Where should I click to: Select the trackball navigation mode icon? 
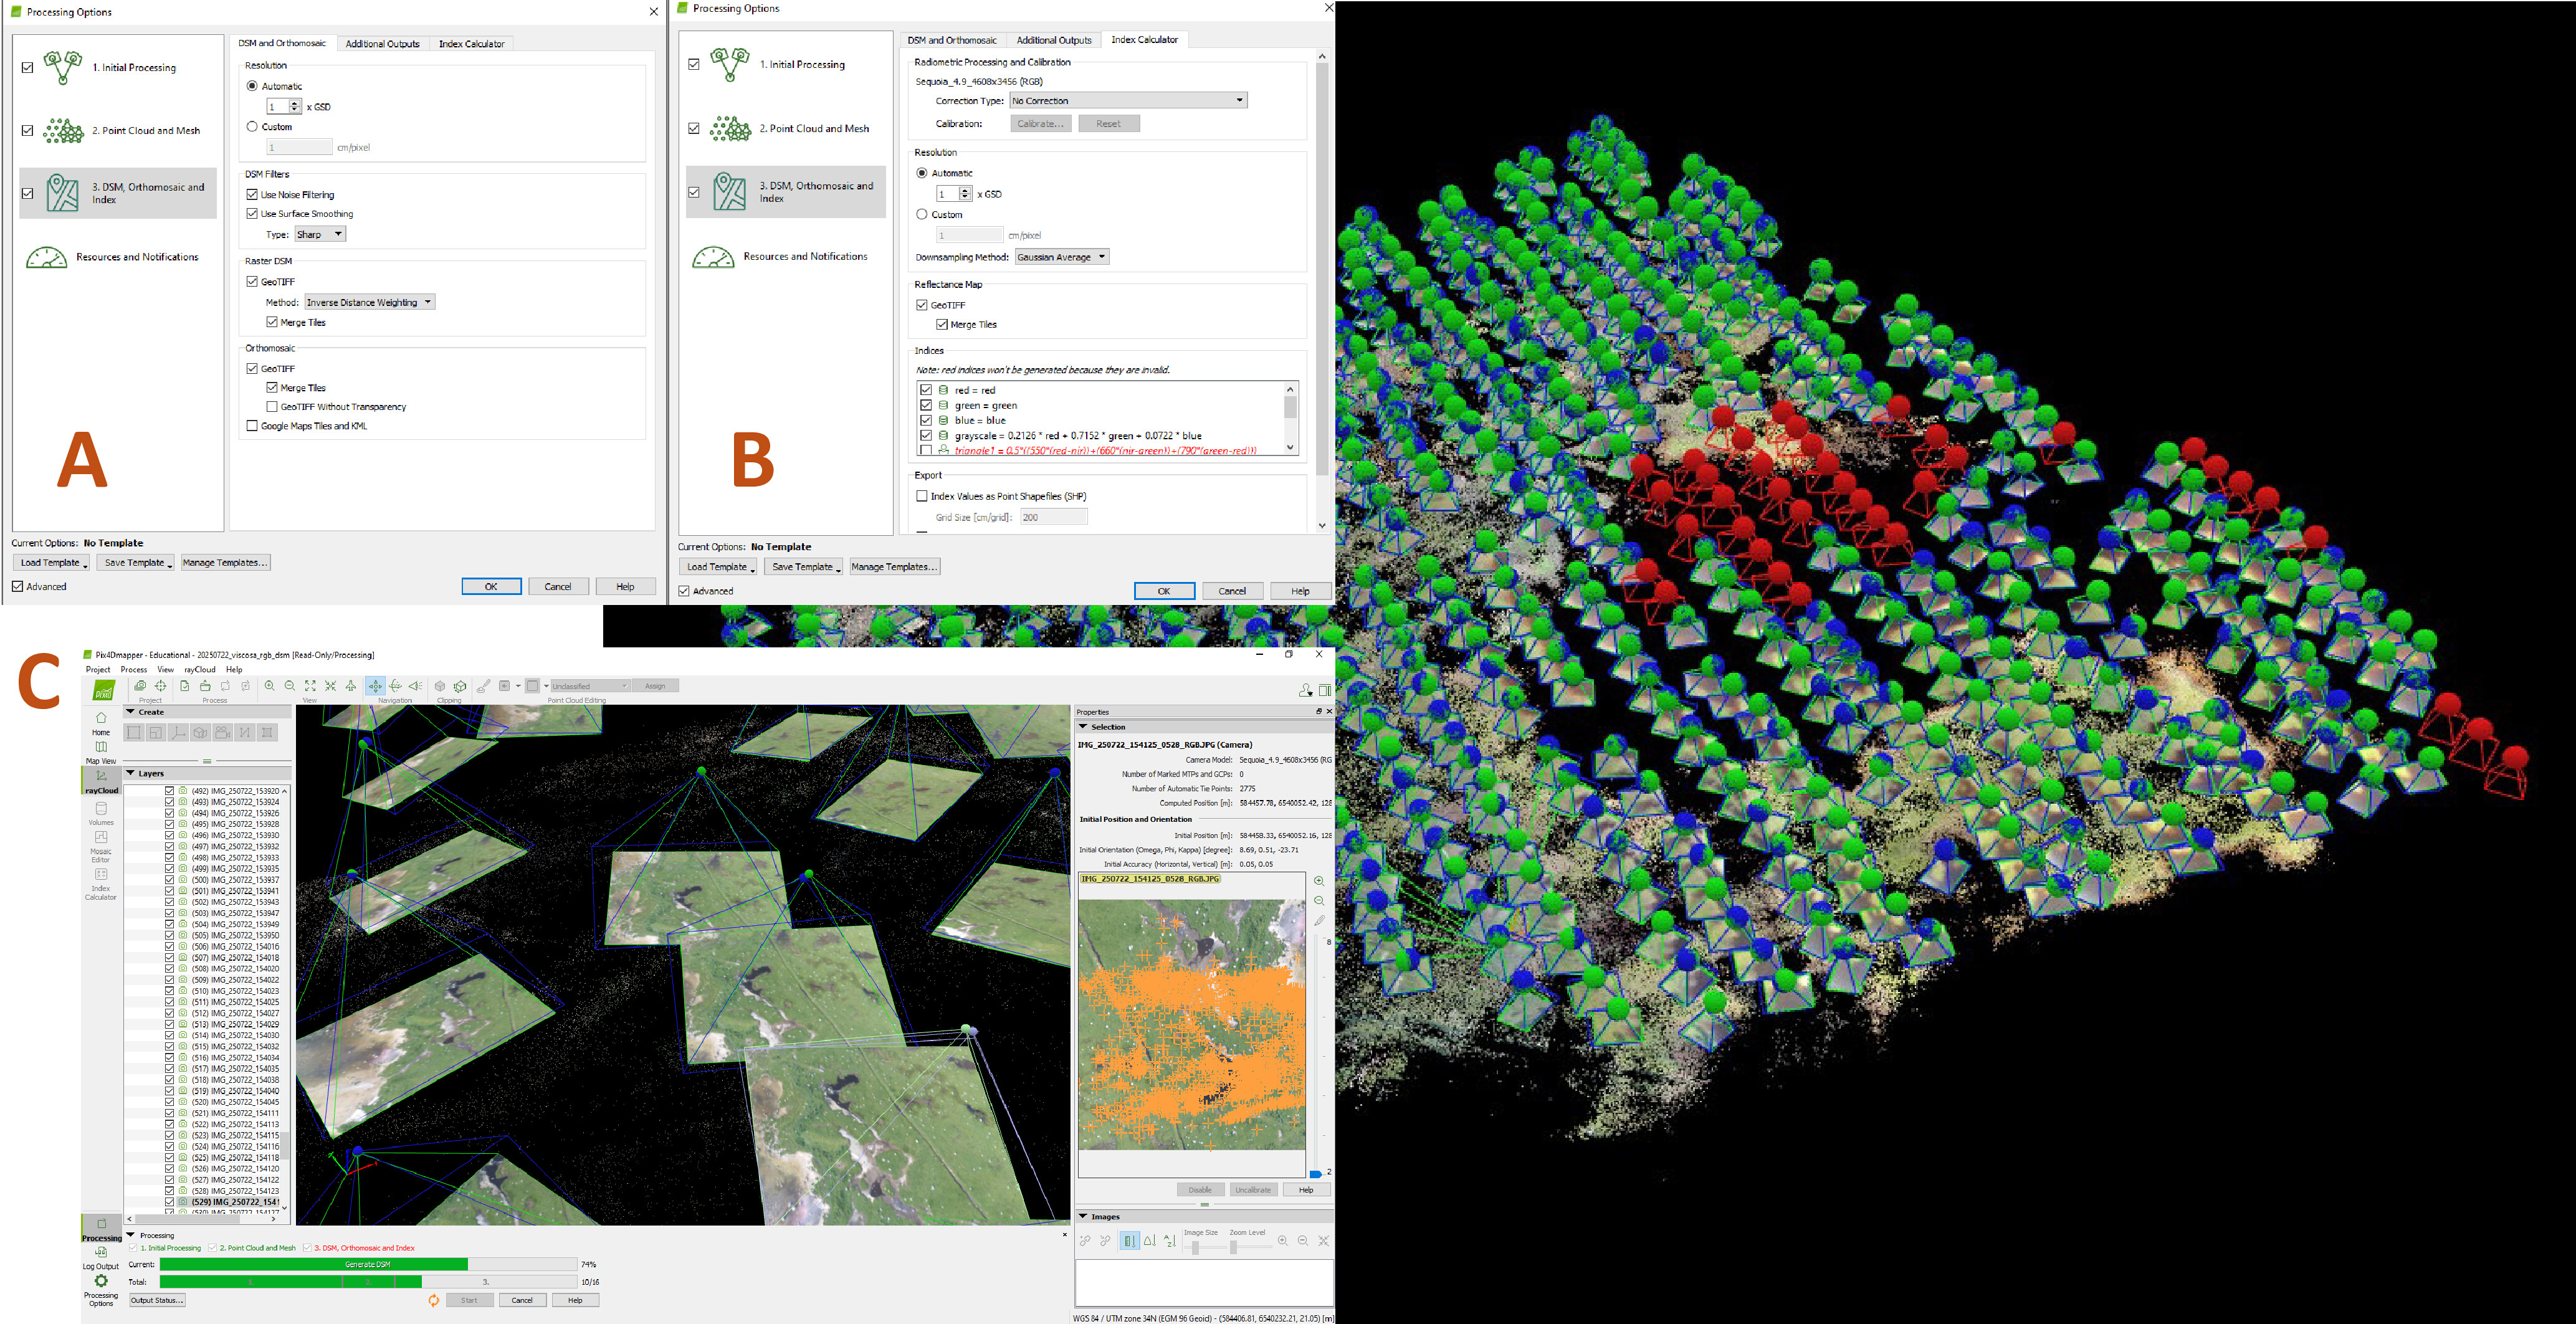396,686
